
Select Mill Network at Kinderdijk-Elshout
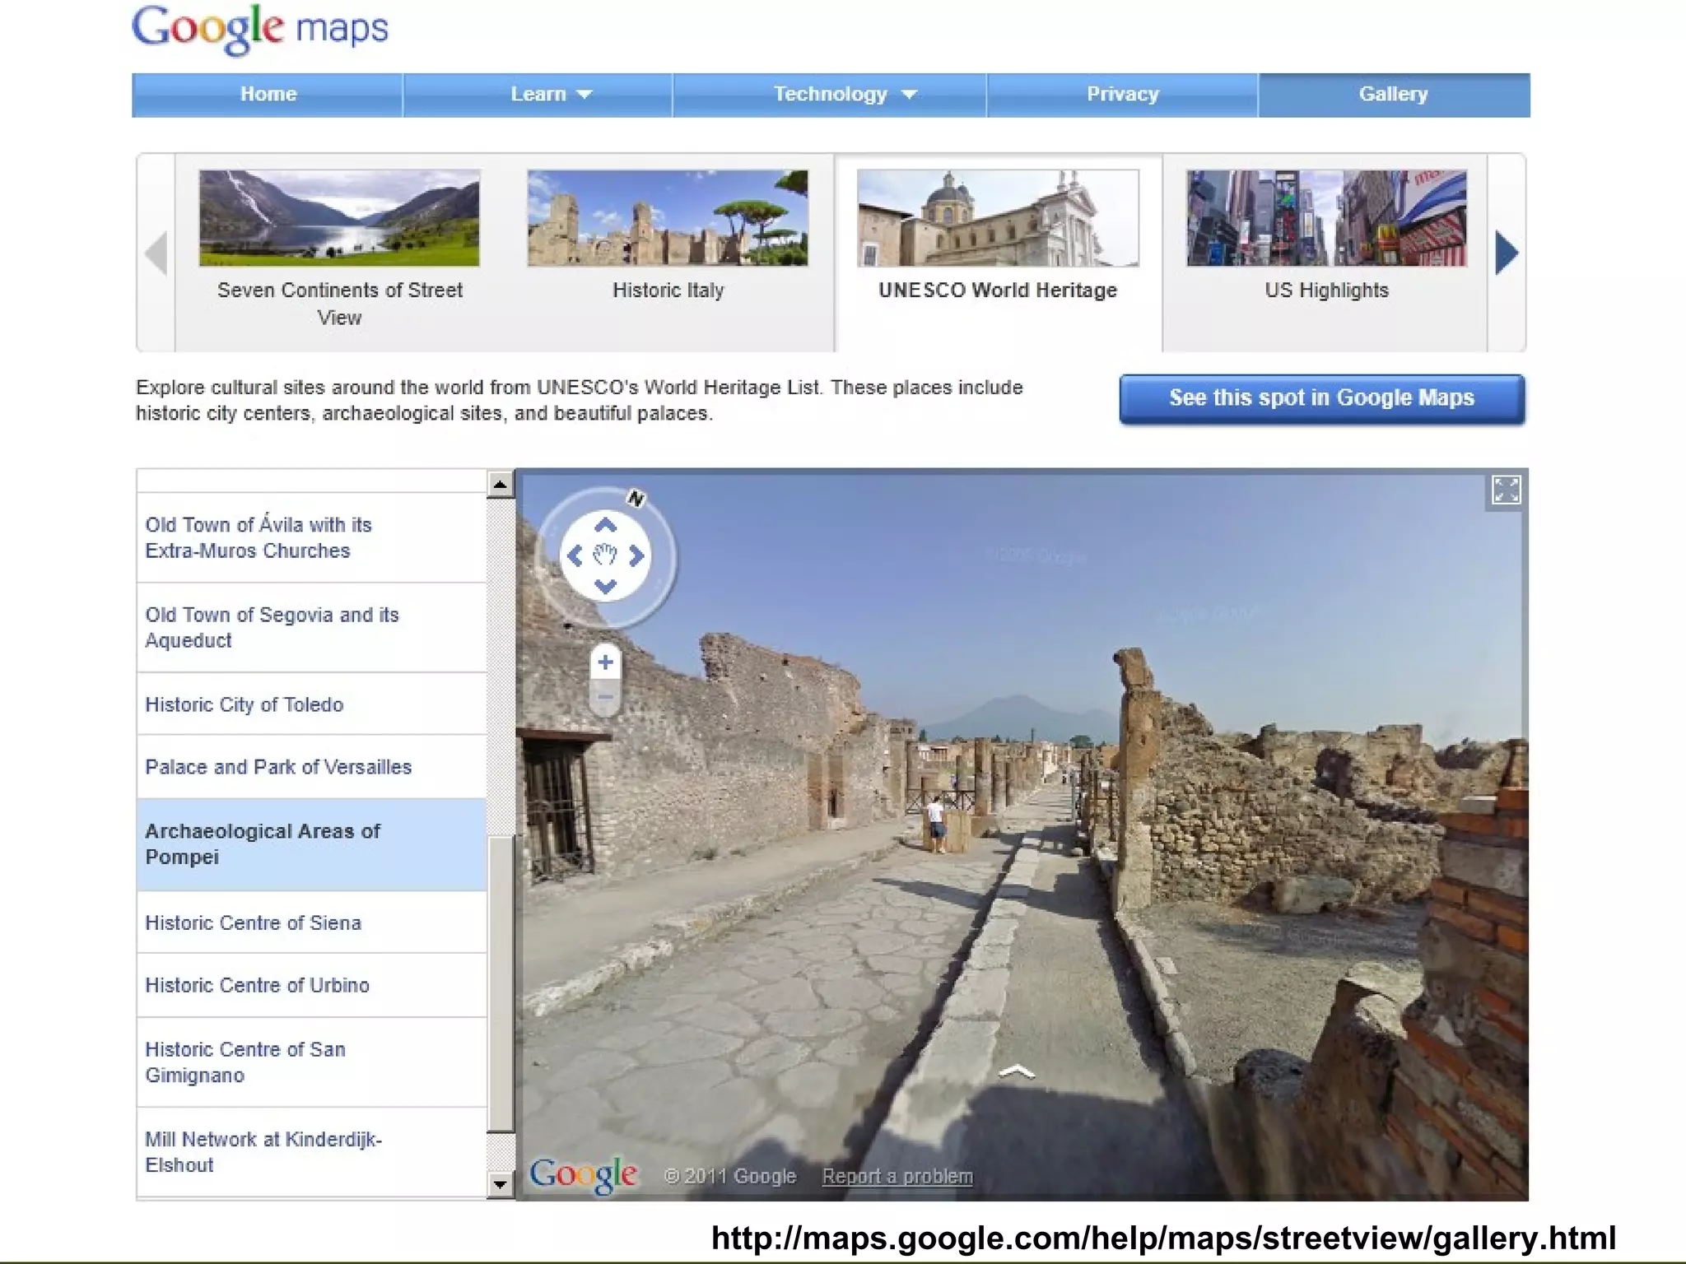click(x=311, y=1152)
